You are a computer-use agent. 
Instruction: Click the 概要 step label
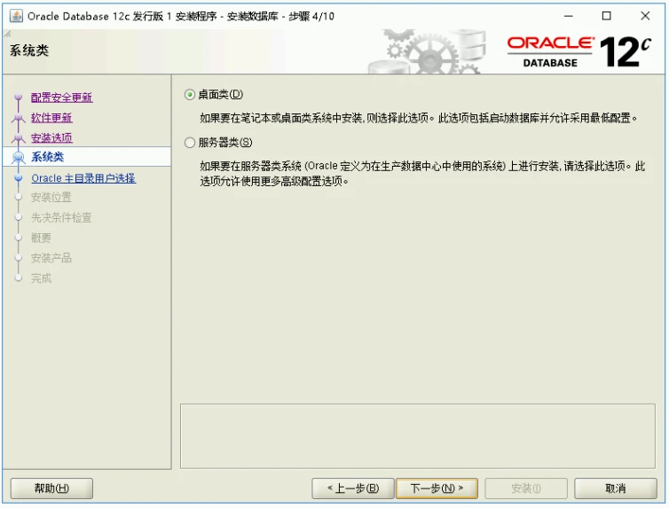41,238
